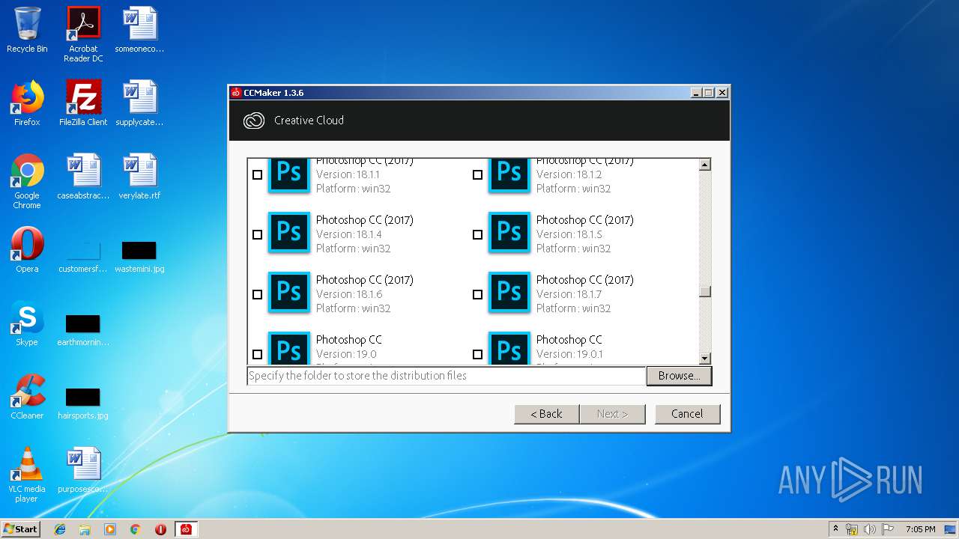959x539 pixels.
Task: Select the verylate.rtf document
Action: 139,177
